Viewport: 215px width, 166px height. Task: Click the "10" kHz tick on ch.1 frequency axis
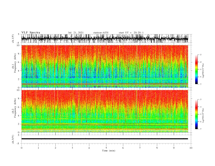18,45
